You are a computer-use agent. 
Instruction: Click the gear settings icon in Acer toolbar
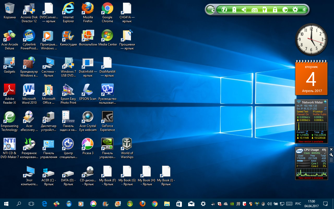(295, 10)
